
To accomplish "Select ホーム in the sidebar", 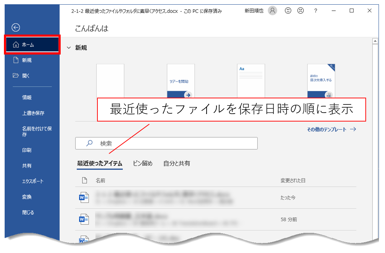I will point(32,45).
